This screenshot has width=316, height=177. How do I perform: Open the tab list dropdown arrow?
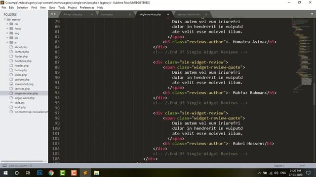312,14
